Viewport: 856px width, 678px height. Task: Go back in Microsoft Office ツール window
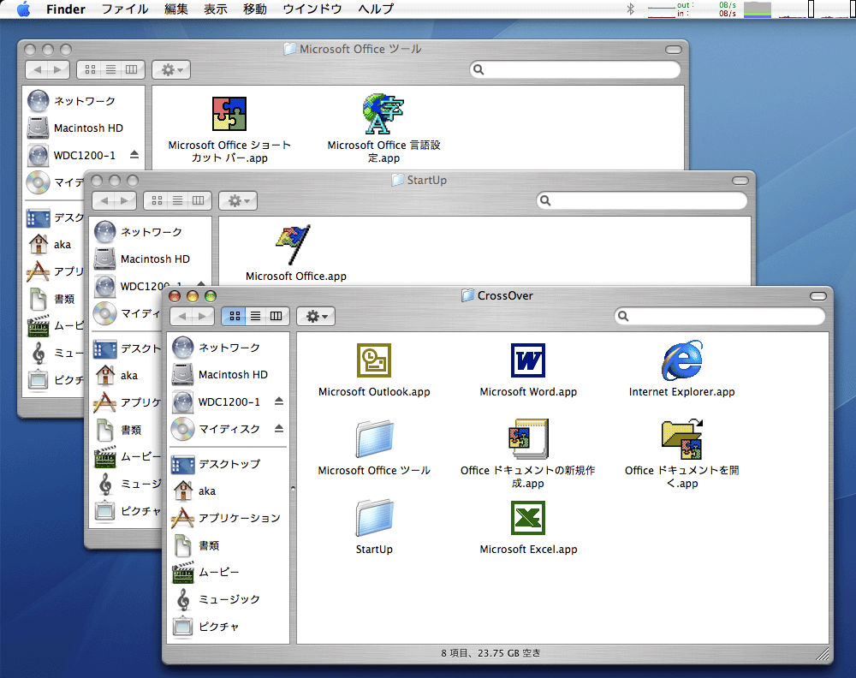pyautogui.click(x=37, y=69)
